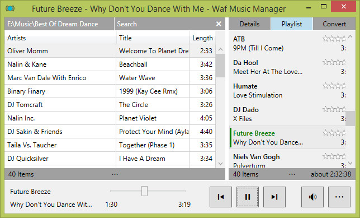Sort by the Title column header
360x218 pixels.
coord(153,38)
